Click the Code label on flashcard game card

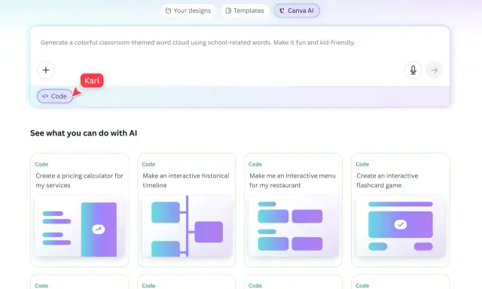pyautogui.click(x=362, y=164)
